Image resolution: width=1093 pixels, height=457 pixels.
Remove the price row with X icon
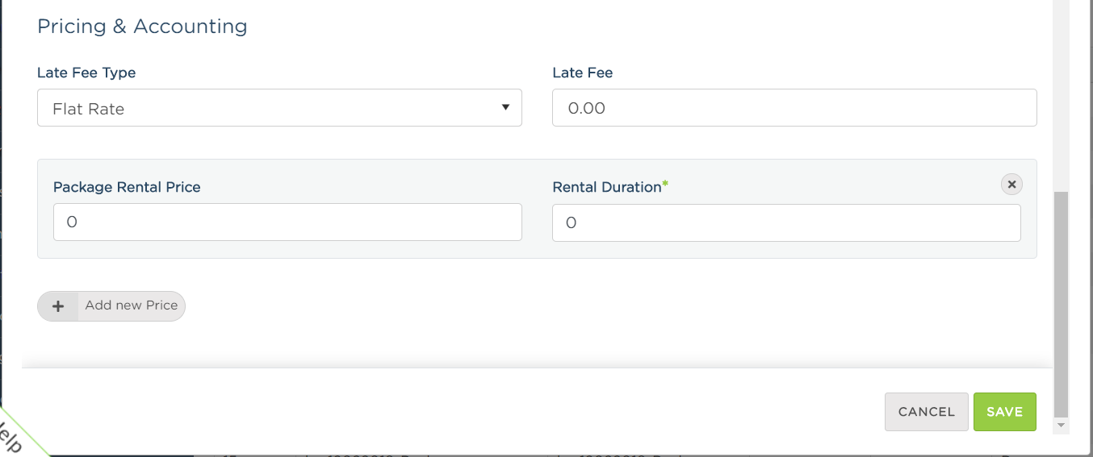click(1011, 185)
